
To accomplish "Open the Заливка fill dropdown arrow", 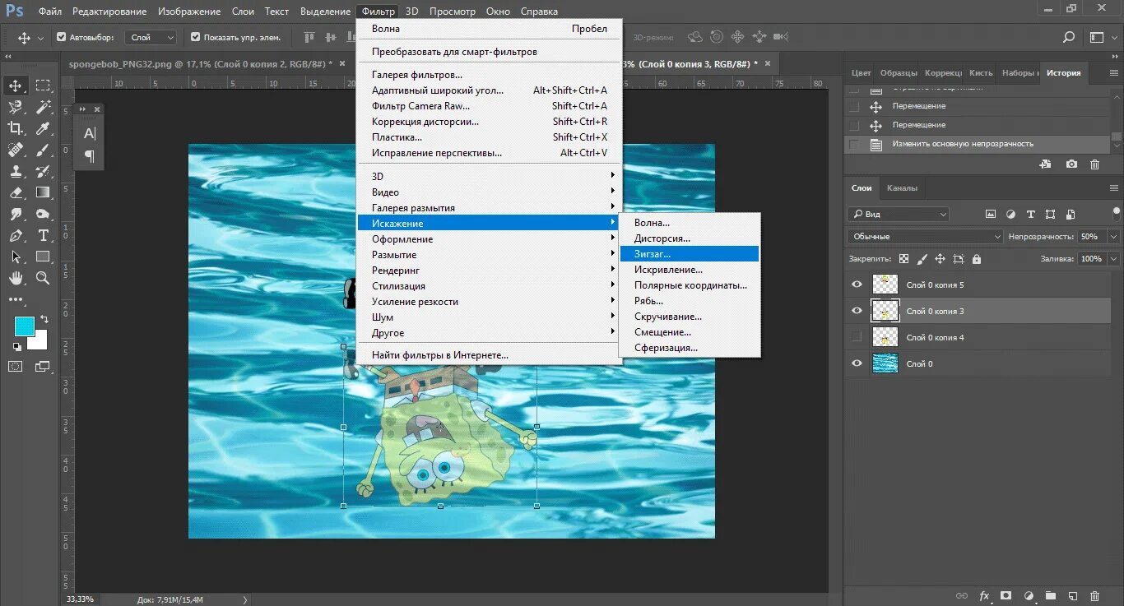I will tap(1115, 258).
